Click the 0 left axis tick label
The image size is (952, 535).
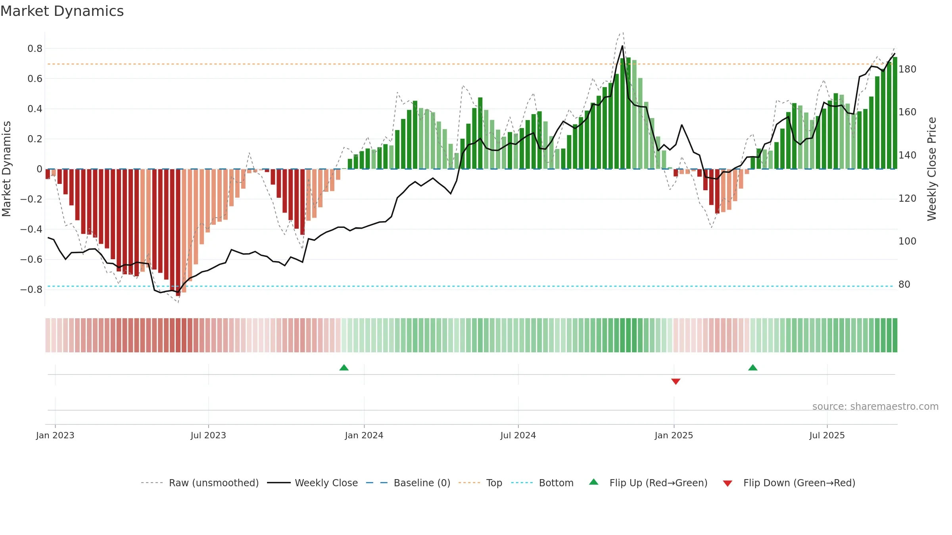39,169
